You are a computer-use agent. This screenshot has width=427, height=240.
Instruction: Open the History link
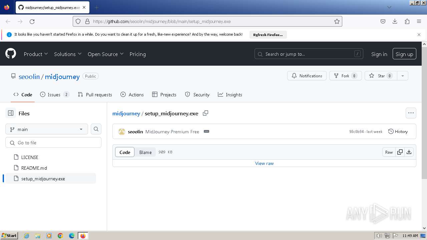pyautogui.click(x=398, y=131)
